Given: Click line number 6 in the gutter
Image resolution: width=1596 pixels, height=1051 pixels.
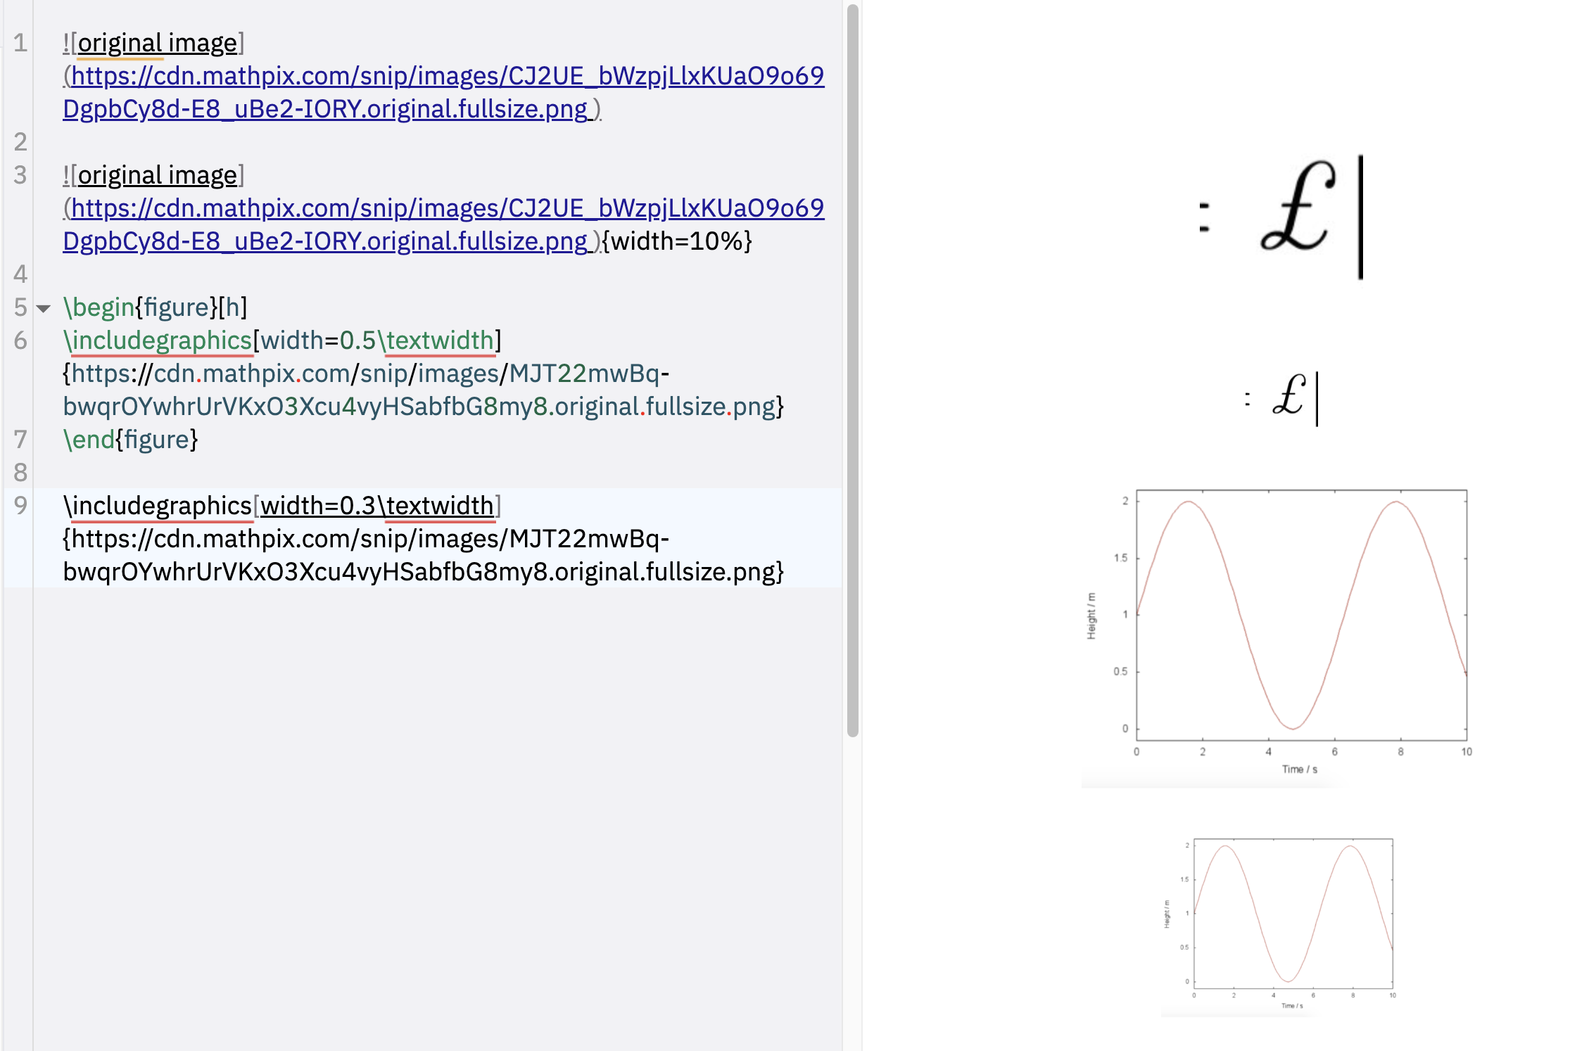Looking at the screenshot, I should (20, 340).
